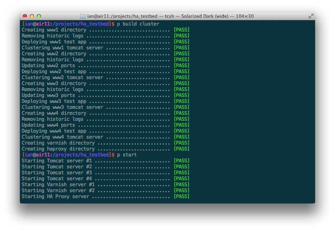Click the 'p build cluster' command text

tap(138, 24)
